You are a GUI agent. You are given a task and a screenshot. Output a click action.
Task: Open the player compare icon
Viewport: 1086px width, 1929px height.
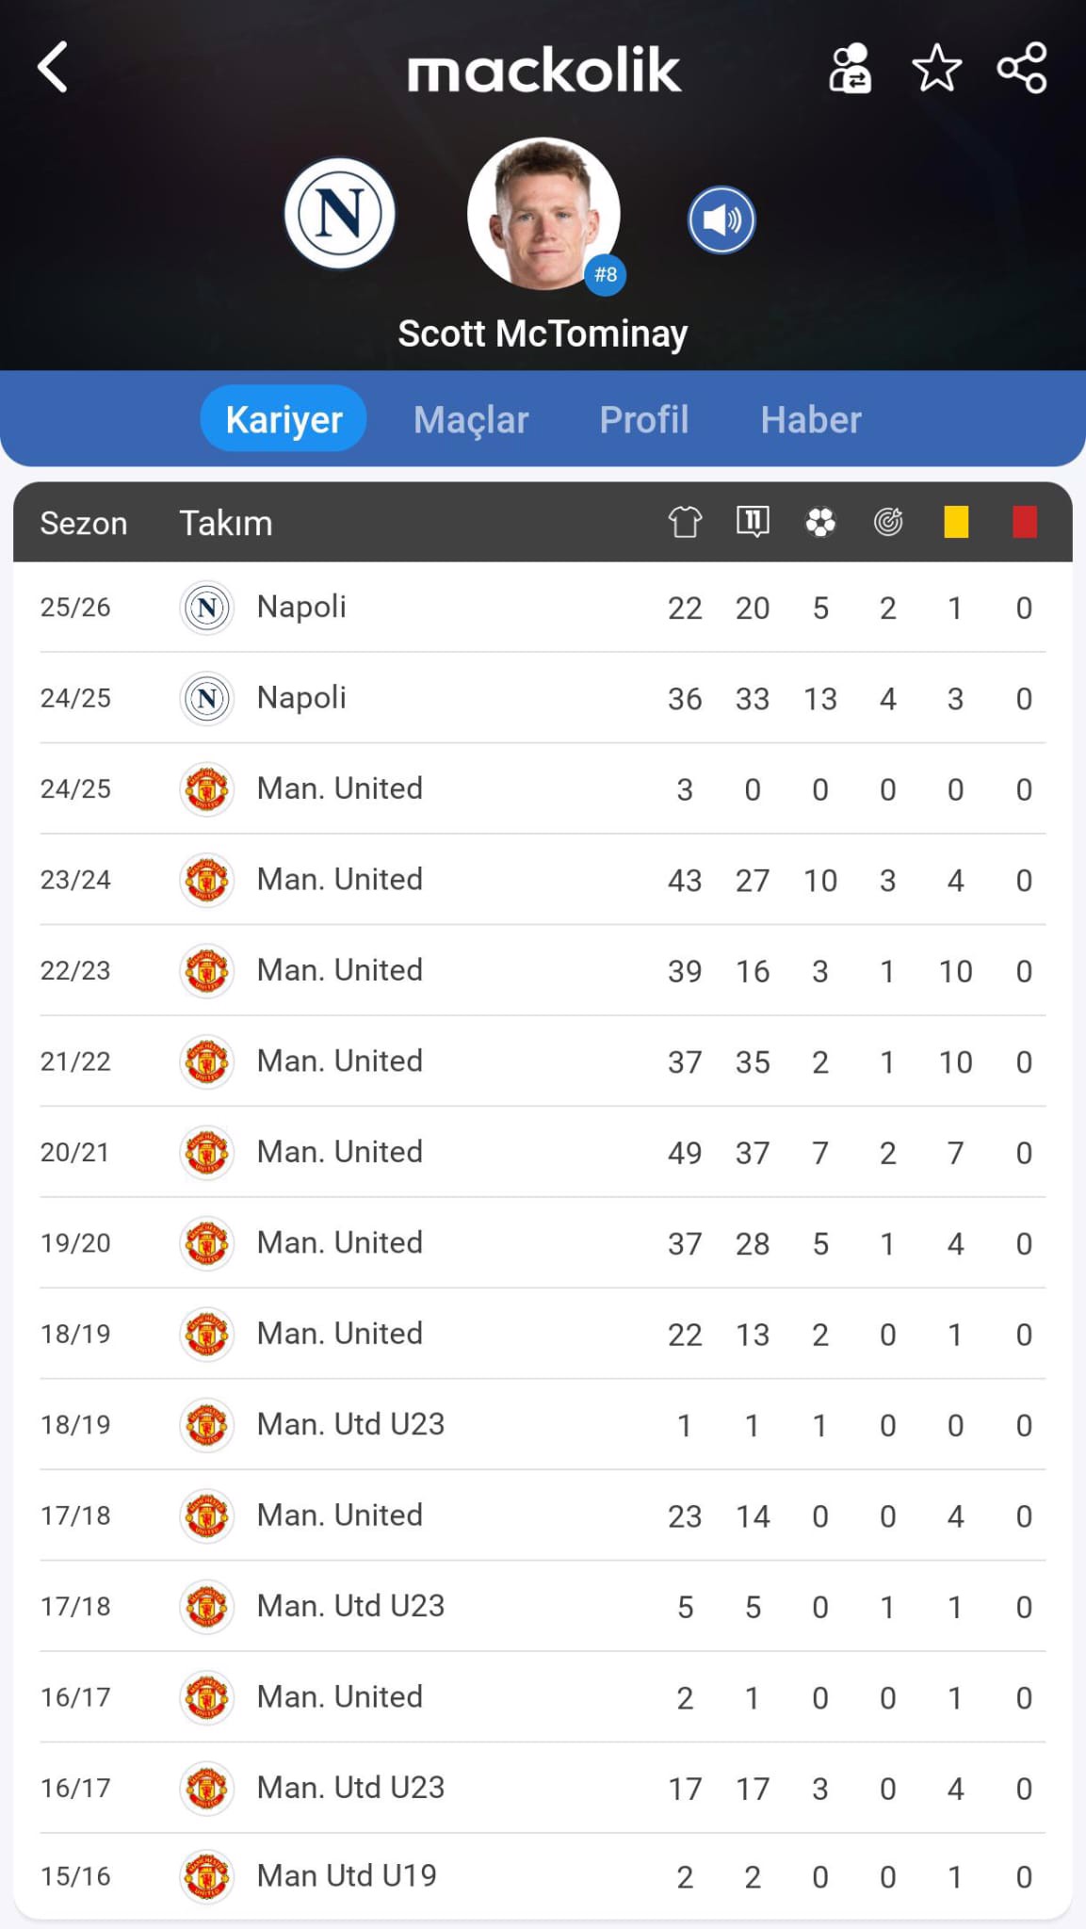point(850,68)
